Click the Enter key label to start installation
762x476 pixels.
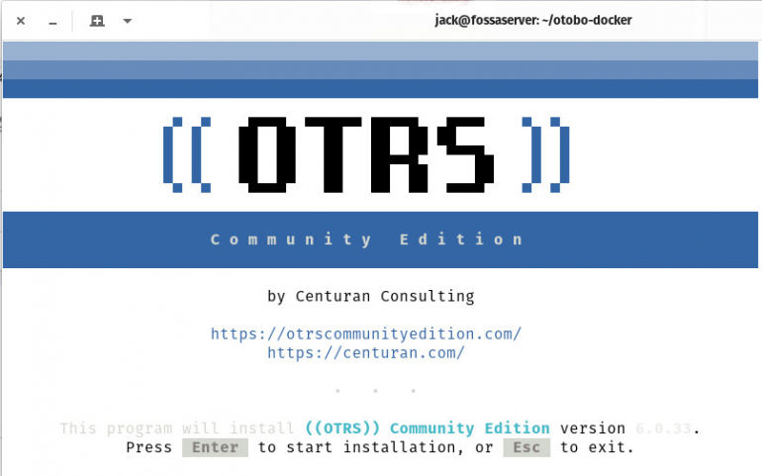(x=216, y=447)
